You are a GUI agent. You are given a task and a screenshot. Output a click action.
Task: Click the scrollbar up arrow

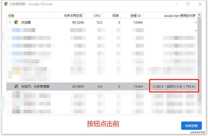[x=199, y=15]
